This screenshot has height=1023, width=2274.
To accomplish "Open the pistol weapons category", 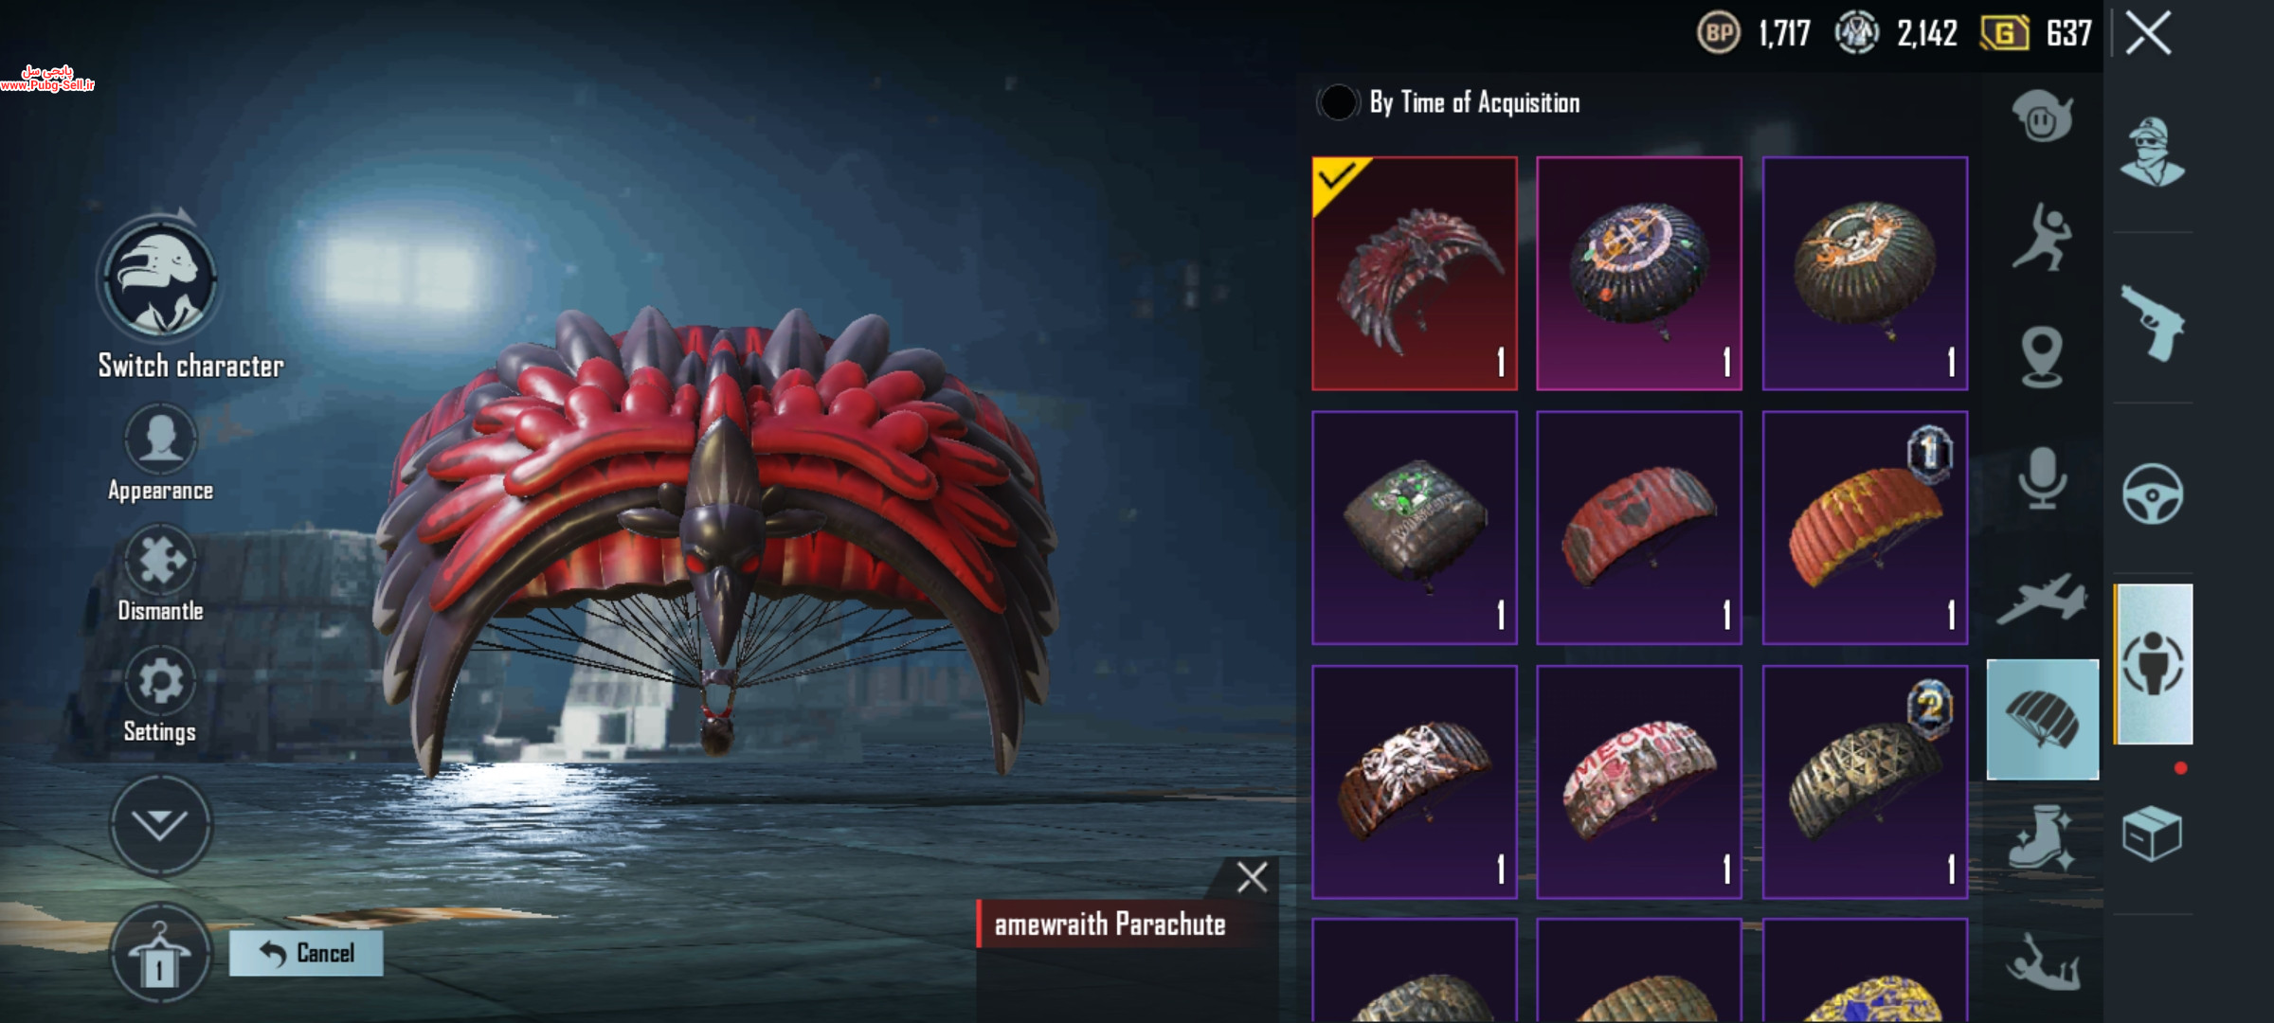I will pyautogui.click(x=2153, y=323).
